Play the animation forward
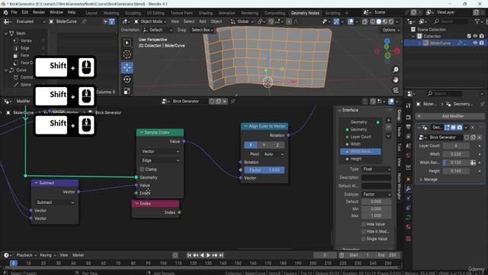488x275 pixels. click(x=208, y=255)
